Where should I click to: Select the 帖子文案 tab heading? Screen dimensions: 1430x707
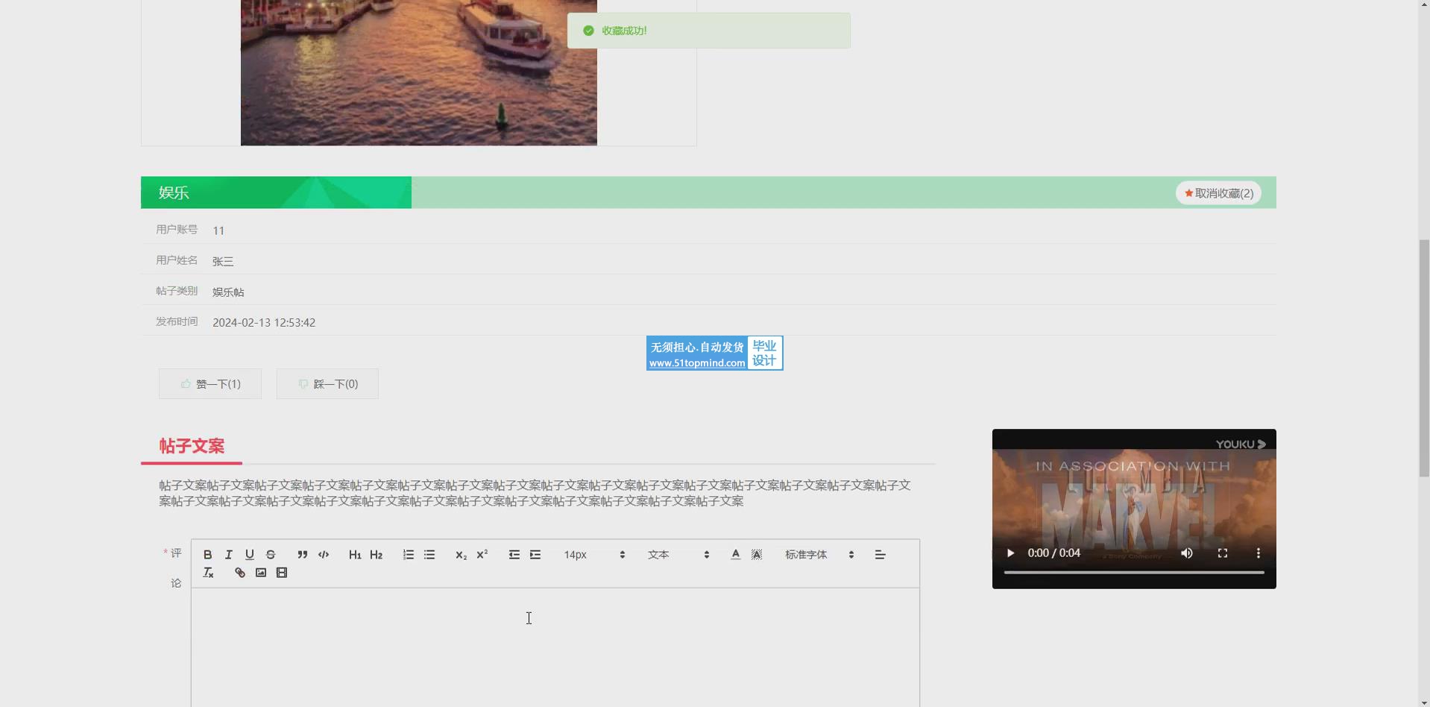coord(192,446)
